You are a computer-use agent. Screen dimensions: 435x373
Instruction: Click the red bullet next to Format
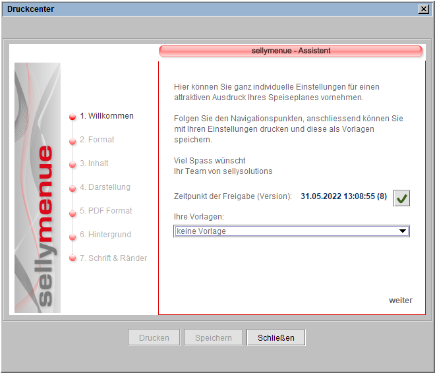(72, 140)
